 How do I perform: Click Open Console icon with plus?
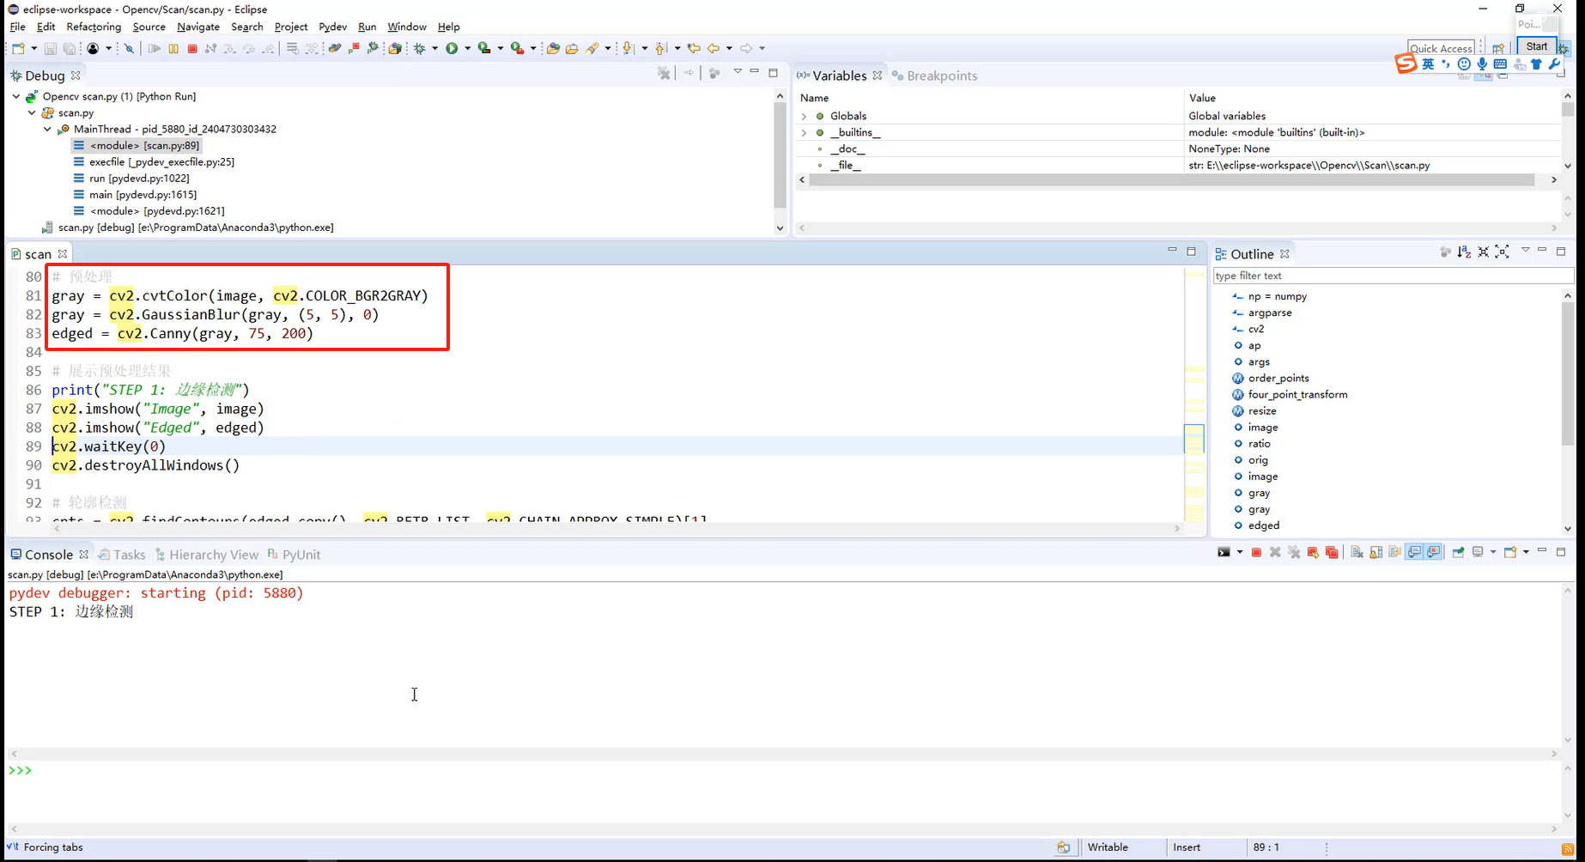(1510, 552)
